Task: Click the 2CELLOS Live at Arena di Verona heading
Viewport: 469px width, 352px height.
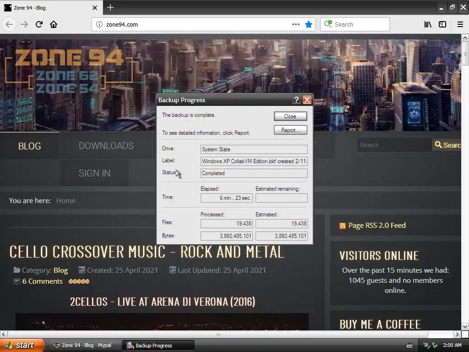Action: tap(163, 302)
